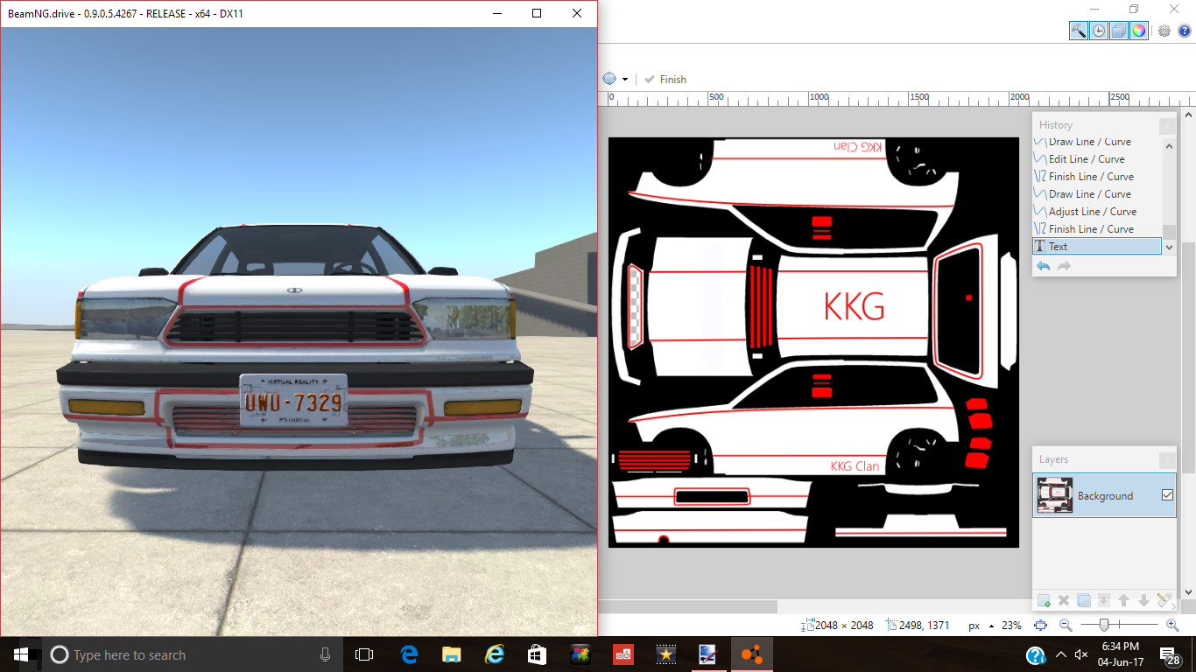1196x672 pixels.
Task: Open File Explorer from taskbar
Action: 452,654
